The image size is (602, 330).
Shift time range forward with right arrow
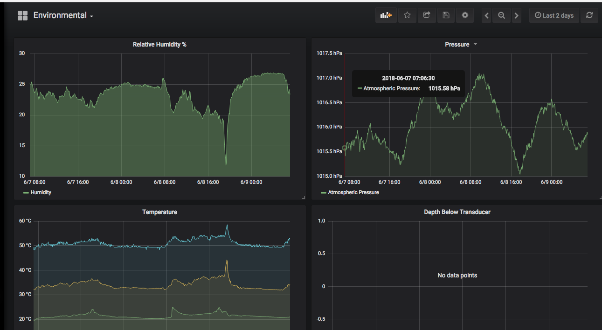[516, 15]
